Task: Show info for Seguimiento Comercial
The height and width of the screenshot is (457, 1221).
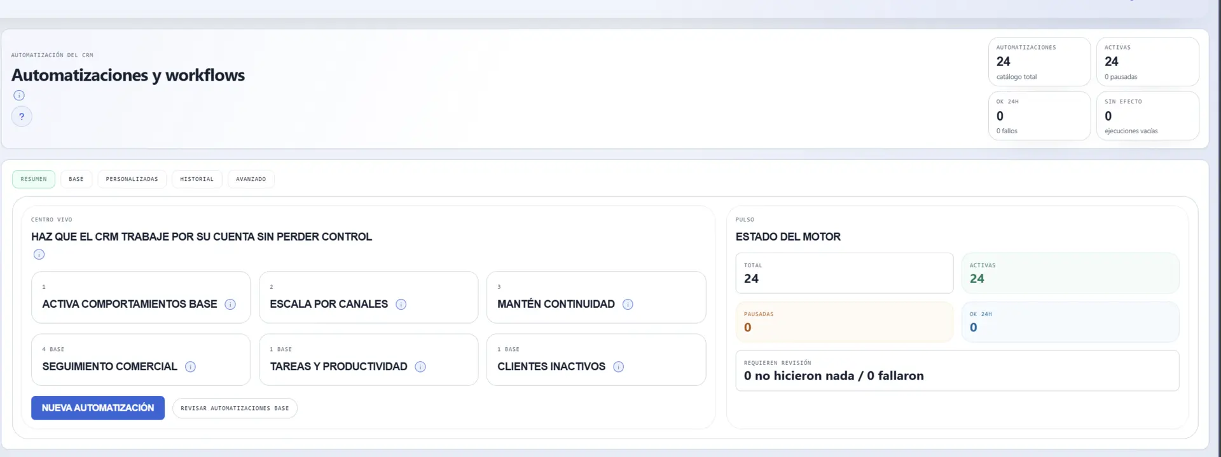Action: tap(190, 366)
